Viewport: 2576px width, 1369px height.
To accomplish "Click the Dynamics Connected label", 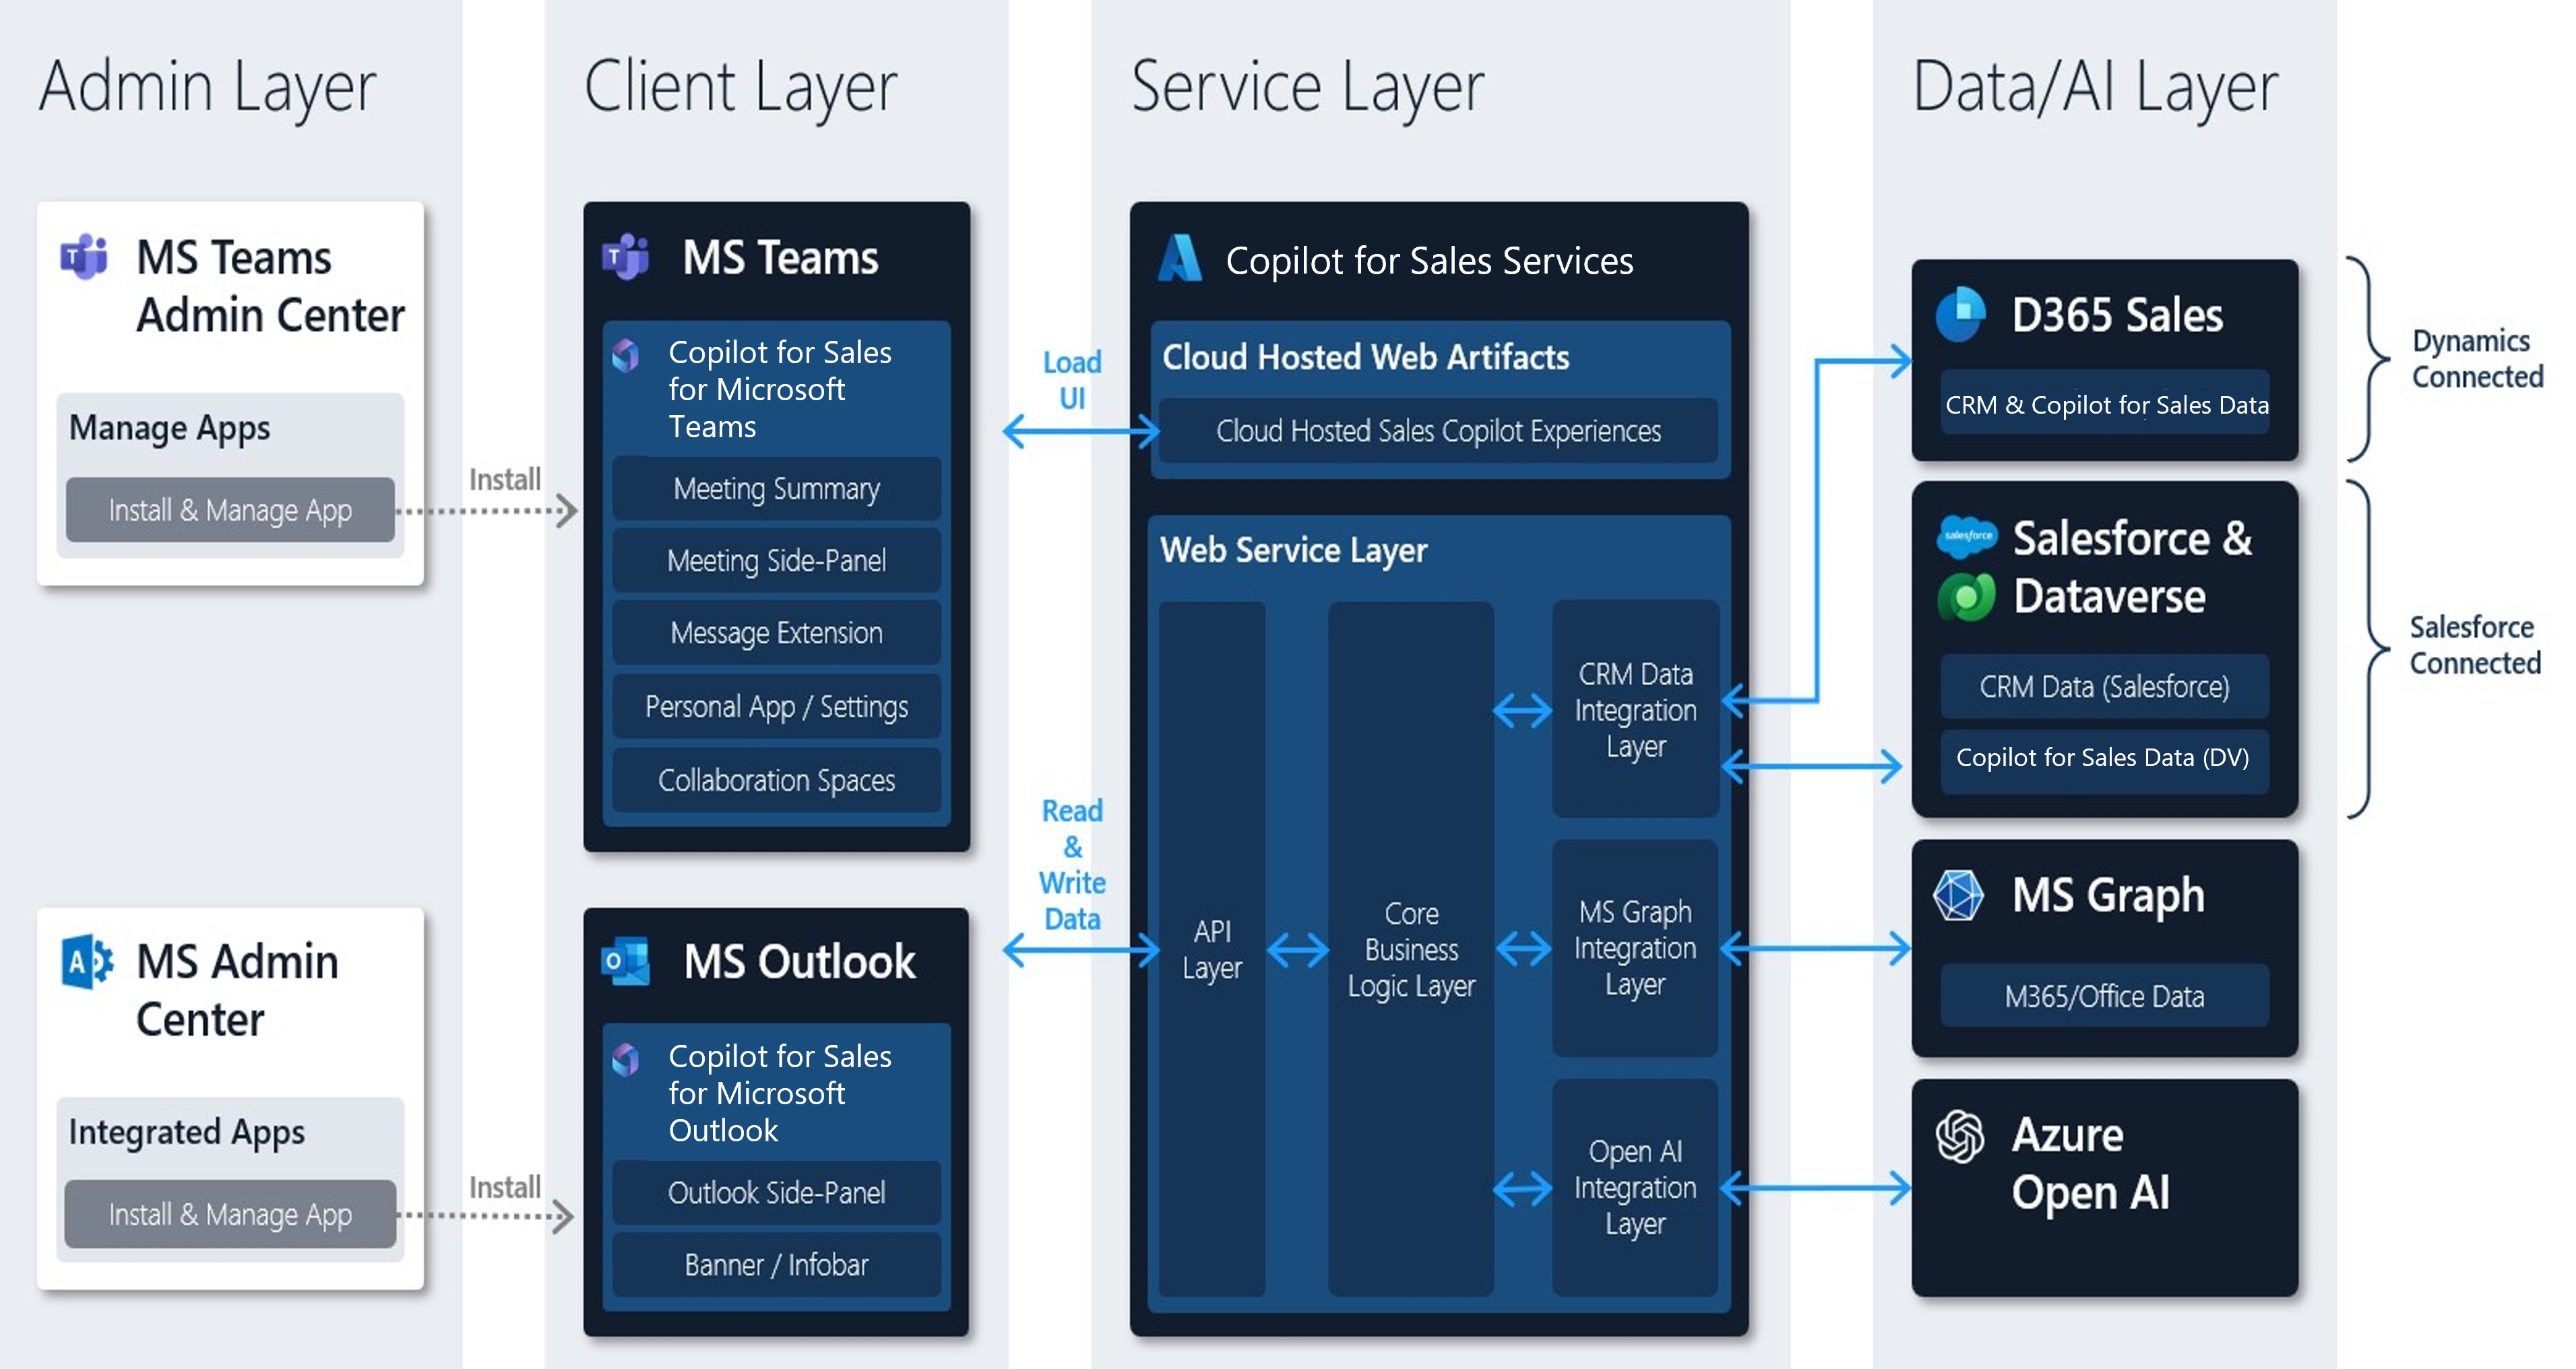I will click(2477, 358).
